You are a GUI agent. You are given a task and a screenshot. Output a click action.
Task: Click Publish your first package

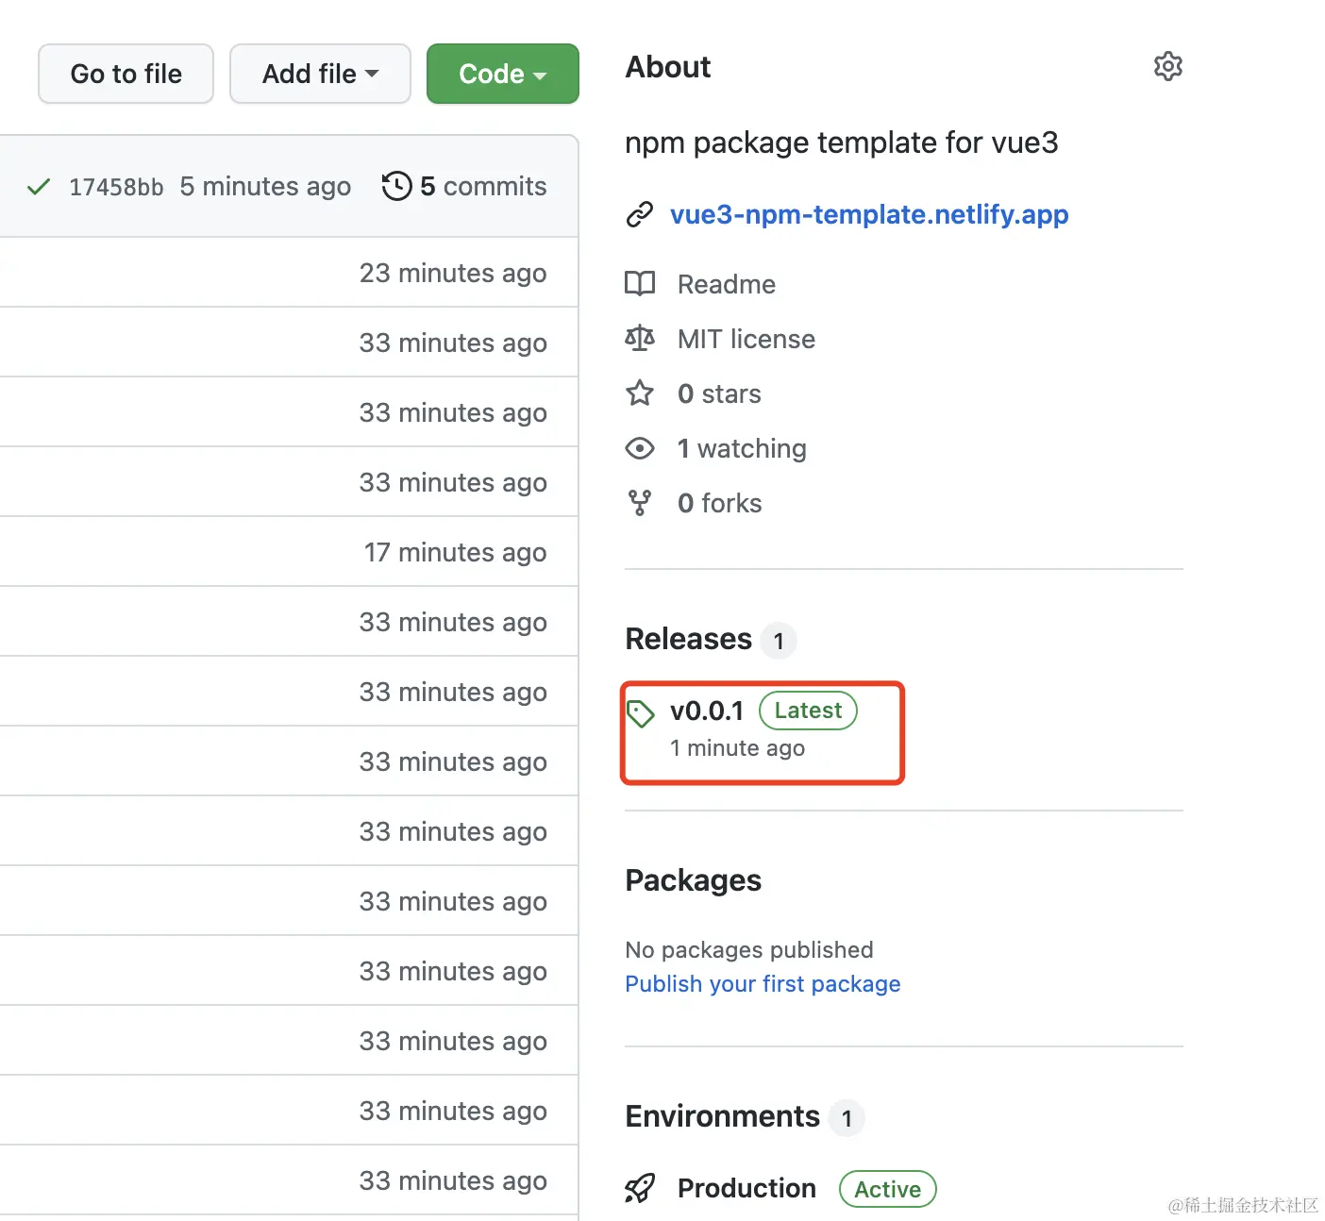pos(763,984)
